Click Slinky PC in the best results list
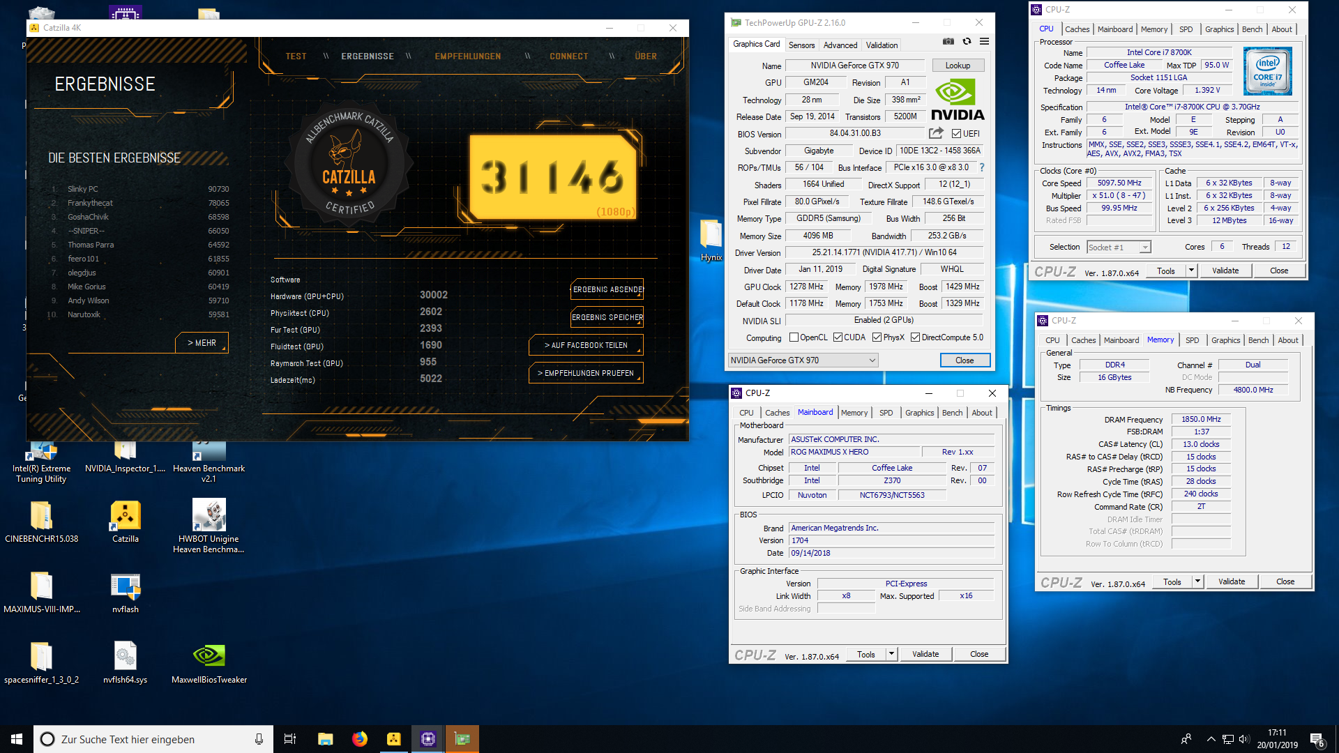This screenshot has height=753, width=1339. point(83,189)
